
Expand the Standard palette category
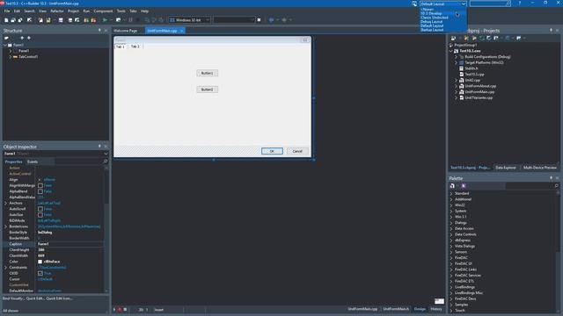point(451,193)
